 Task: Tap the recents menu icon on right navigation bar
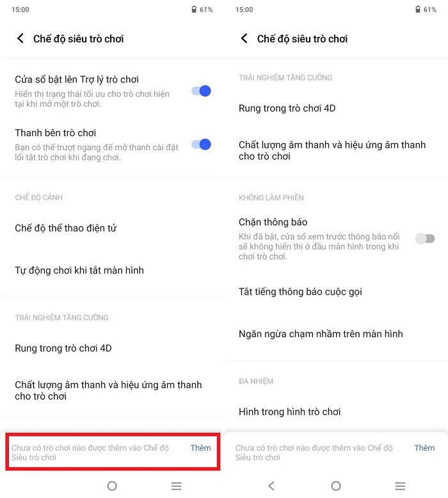[400, 486]
